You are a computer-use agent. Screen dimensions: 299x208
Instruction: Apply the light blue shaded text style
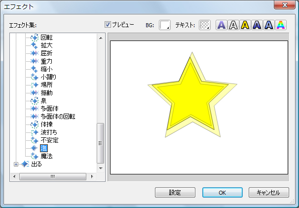269,25
